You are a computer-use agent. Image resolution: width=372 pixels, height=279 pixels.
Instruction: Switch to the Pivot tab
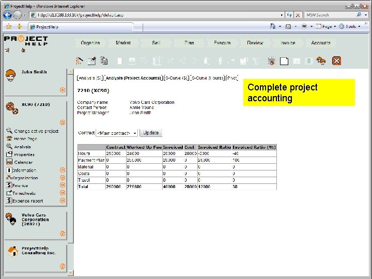pos(232,78)
